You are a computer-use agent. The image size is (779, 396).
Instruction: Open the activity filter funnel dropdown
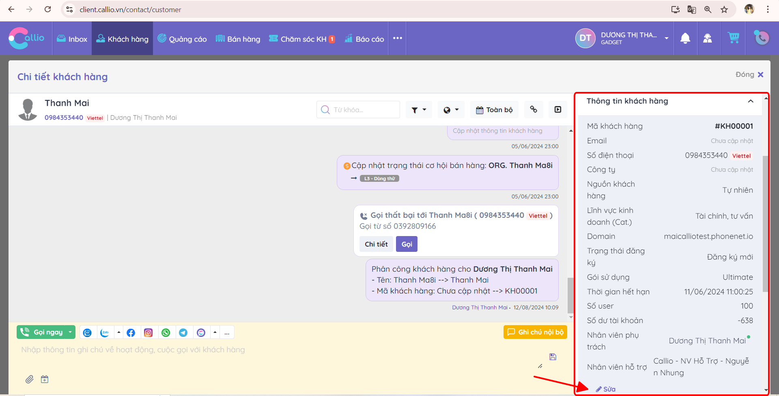pyautogui.click(x=419, y=110)
